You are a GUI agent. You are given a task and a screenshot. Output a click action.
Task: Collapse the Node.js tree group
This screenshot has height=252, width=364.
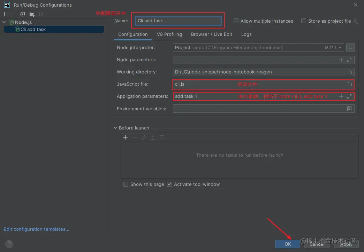click(x=4, y=22)
